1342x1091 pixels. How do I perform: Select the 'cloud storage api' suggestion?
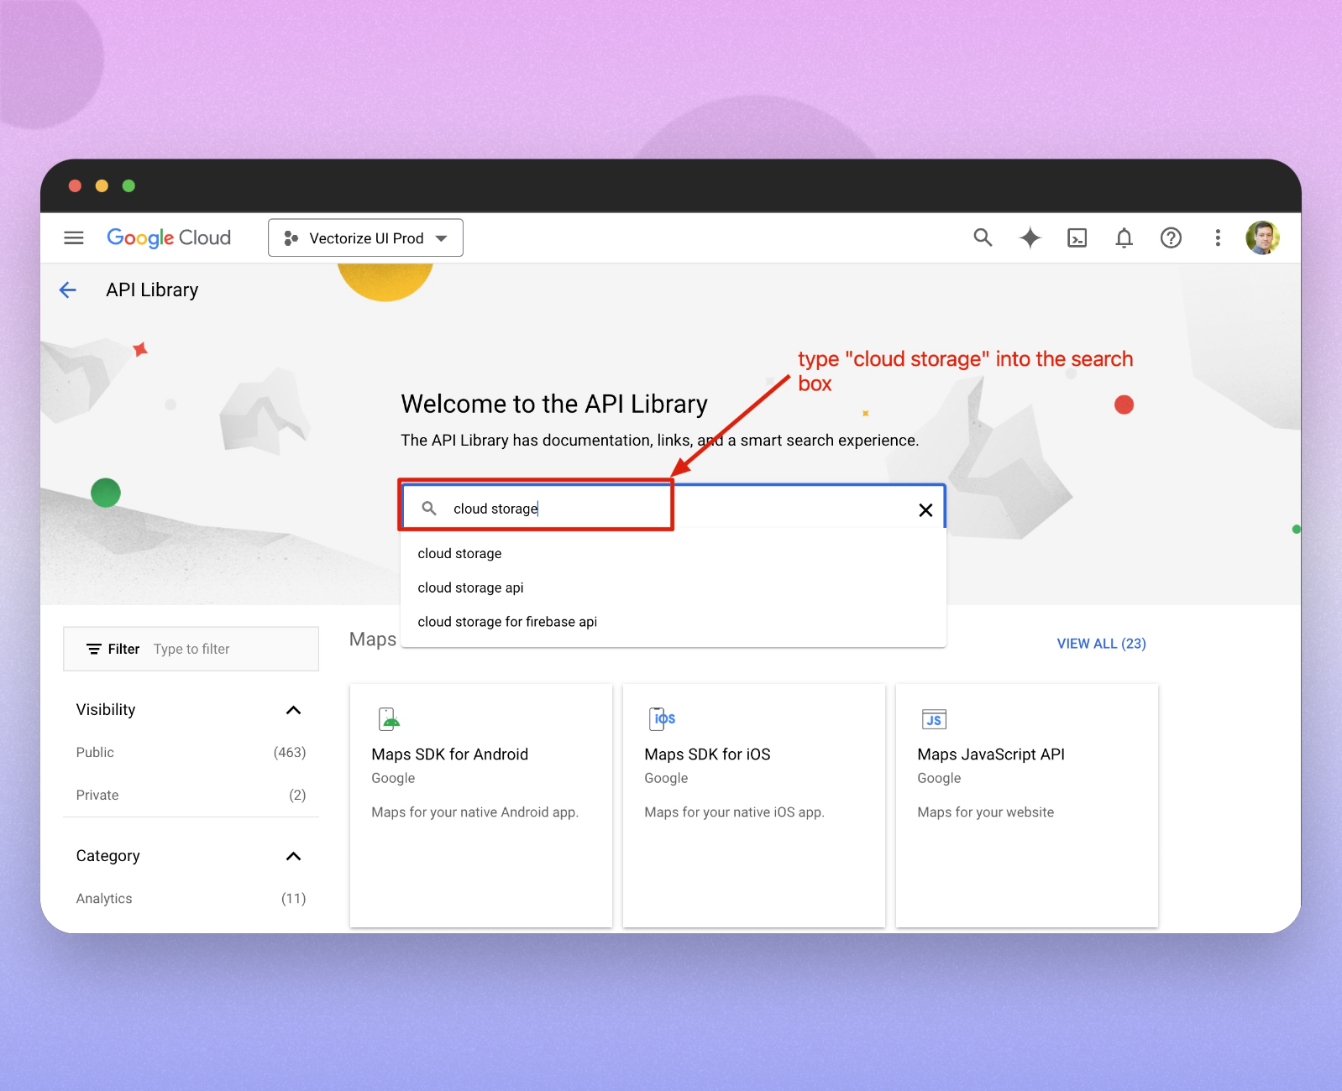(x=674, y=588)
